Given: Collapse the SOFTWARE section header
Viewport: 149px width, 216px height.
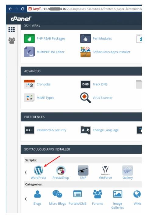Looking at the screenshot, I should click(81, 27).
